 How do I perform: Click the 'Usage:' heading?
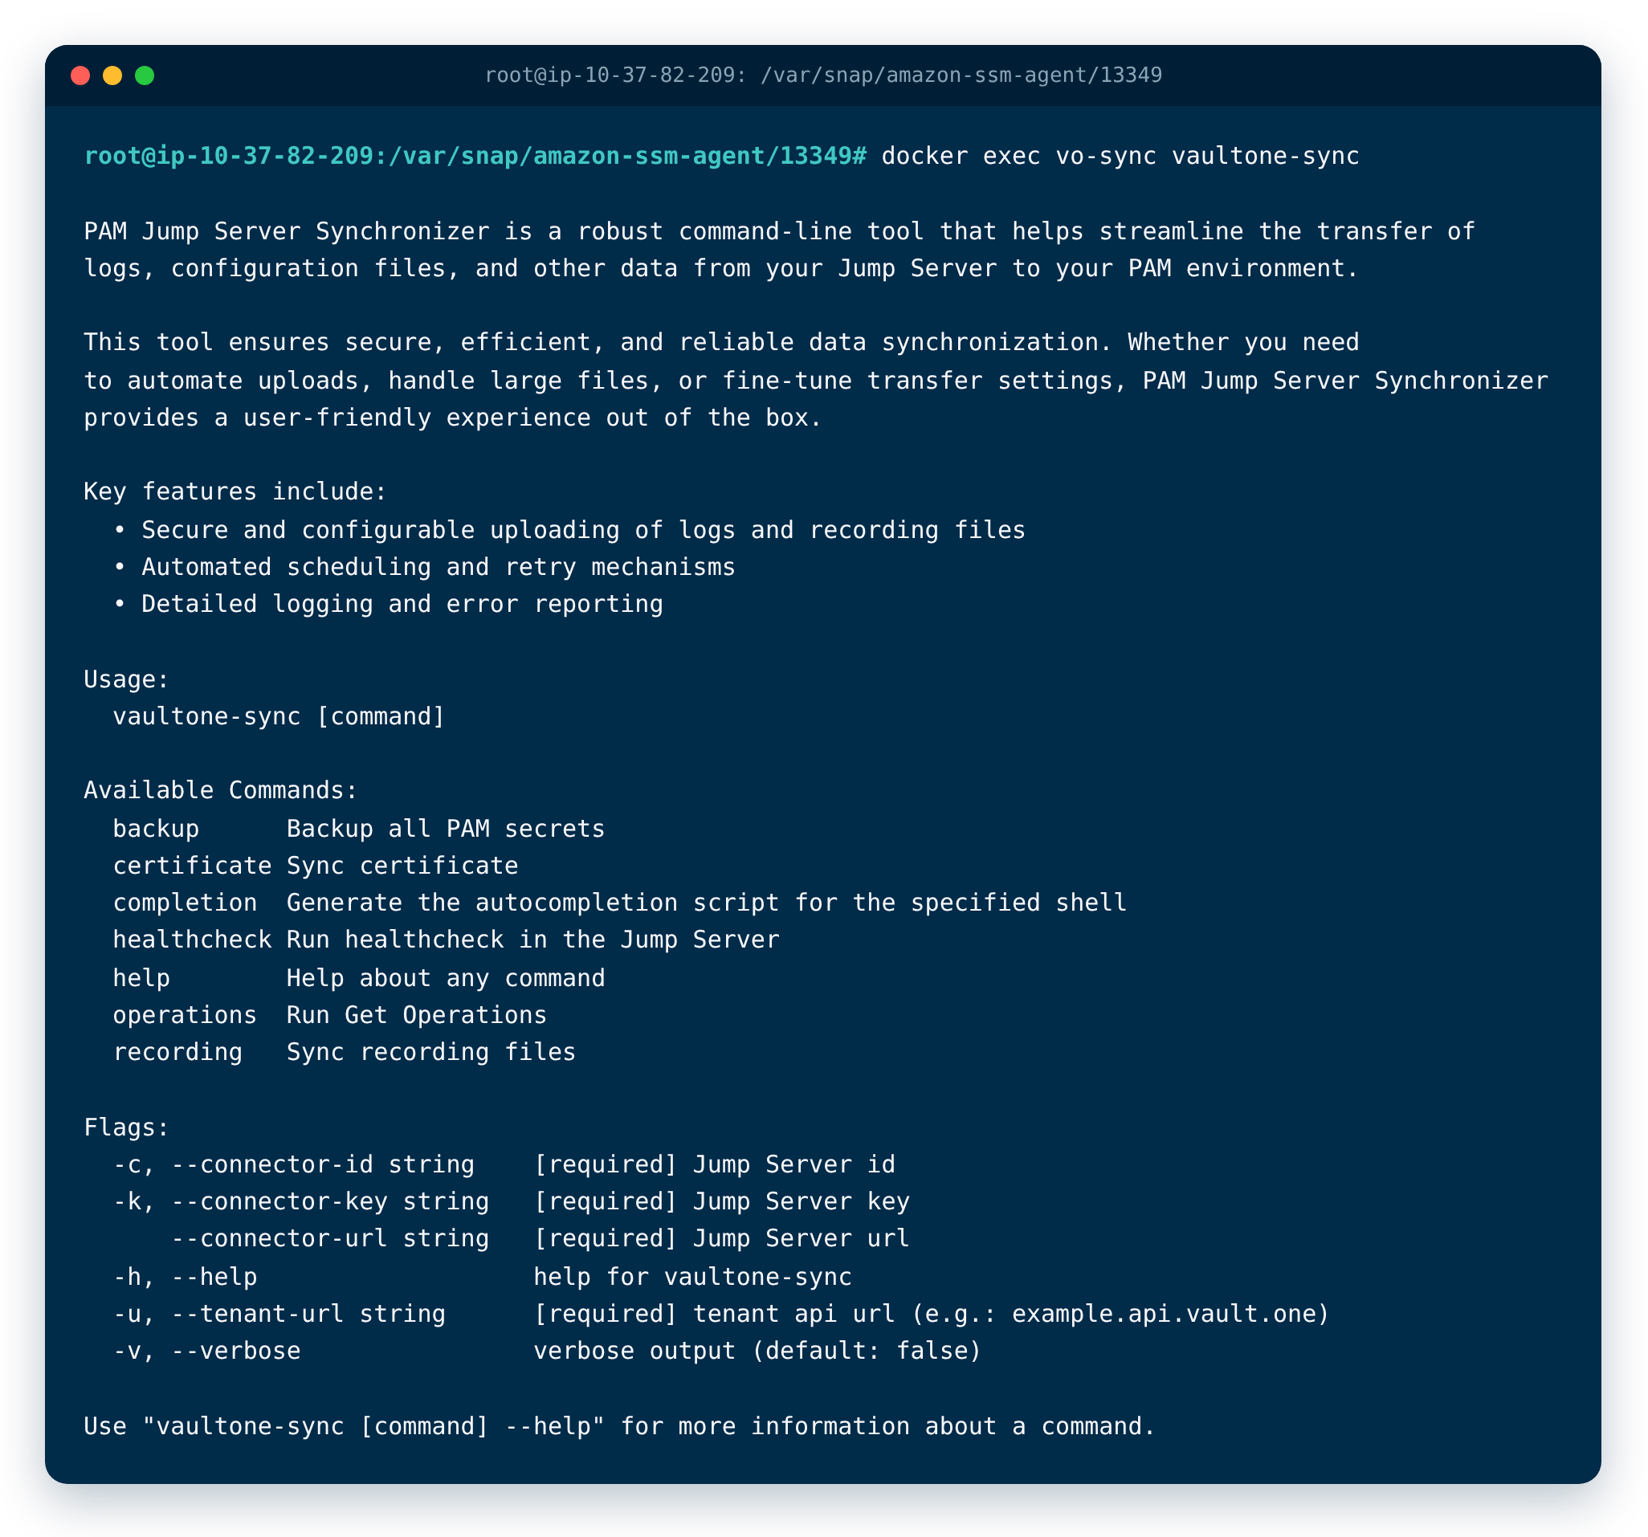tap(127, 679)
